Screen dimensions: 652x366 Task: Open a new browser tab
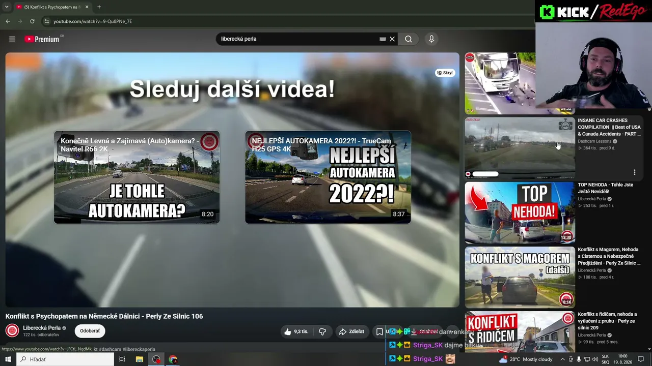pyautogui.click(x=99, y=7)
